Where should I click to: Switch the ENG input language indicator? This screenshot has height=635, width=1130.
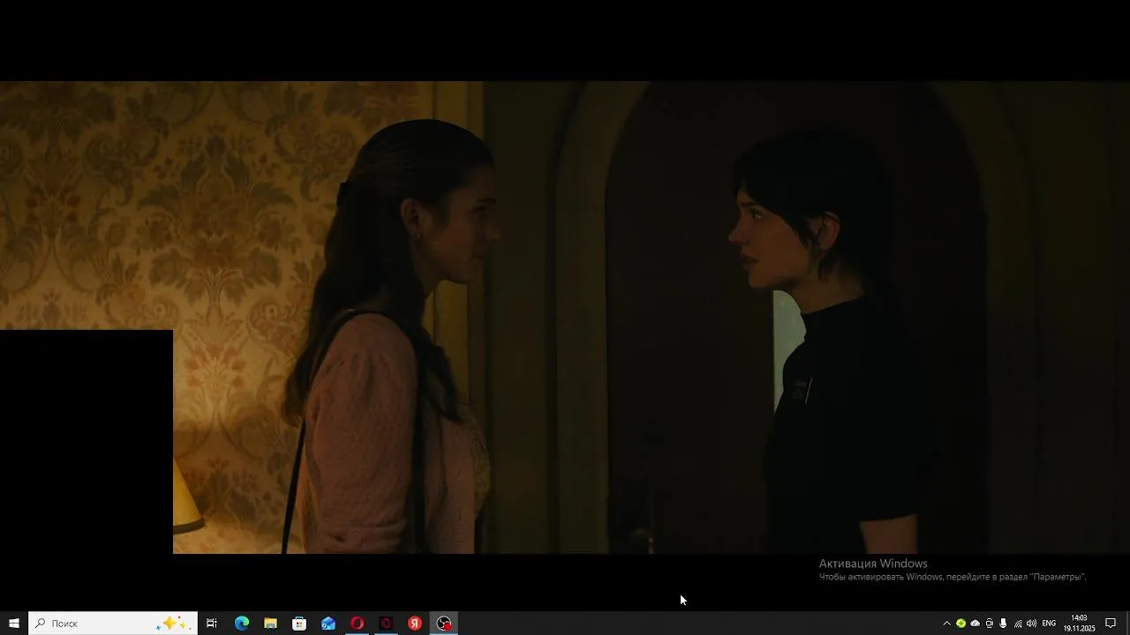tap(1049, 624)
